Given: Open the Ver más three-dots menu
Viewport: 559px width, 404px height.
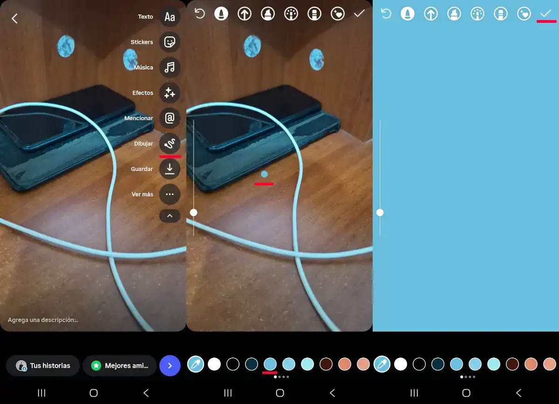Looking at the screenshot, I should pos(170,194).
